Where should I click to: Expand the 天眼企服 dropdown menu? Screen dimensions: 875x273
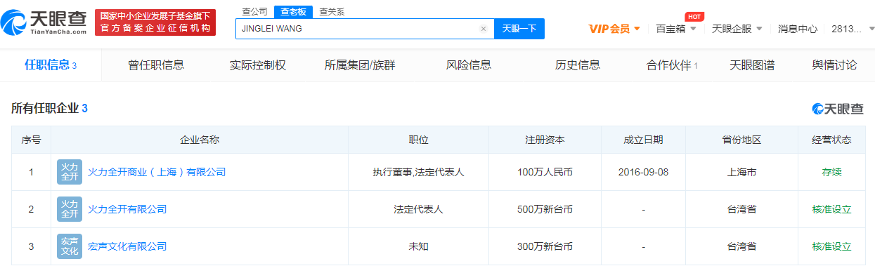click(737, 29)
